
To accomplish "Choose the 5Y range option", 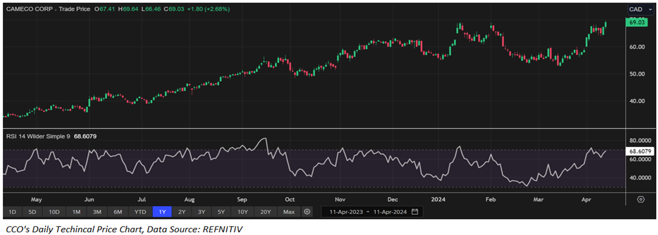I will point(220,211).
